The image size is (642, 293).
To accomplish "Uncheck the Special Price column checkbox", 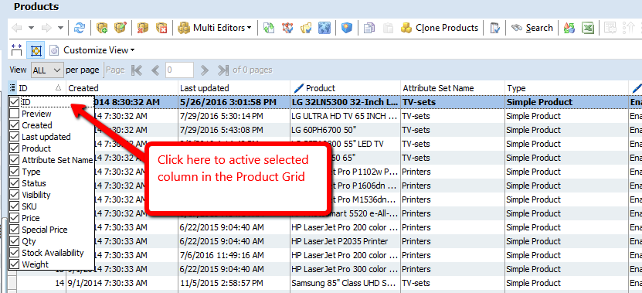I will [x=15, y=230].
